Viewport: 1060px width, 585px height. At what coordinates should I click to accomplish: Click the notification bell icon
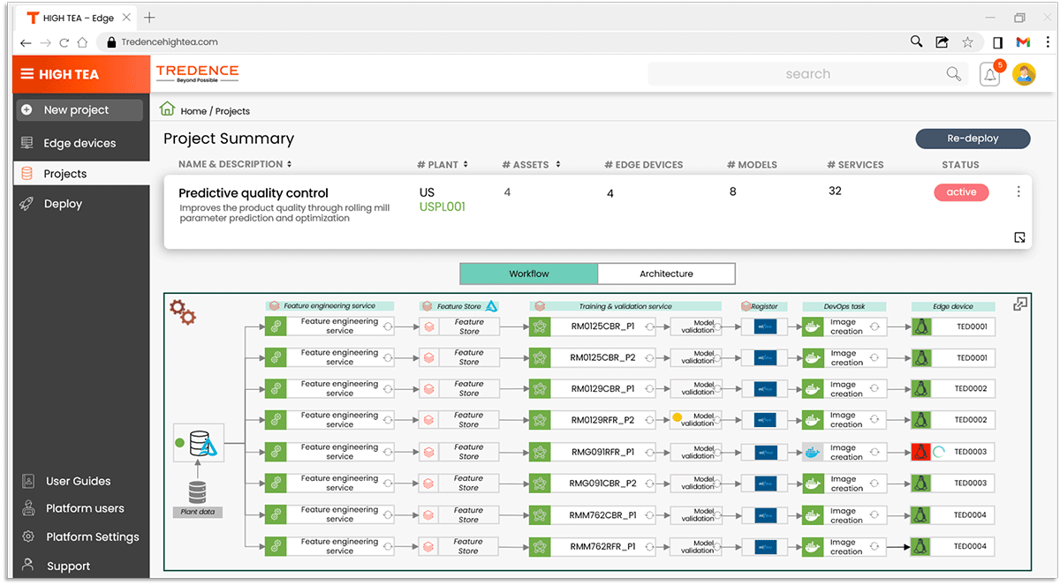[x=990, y=75]
